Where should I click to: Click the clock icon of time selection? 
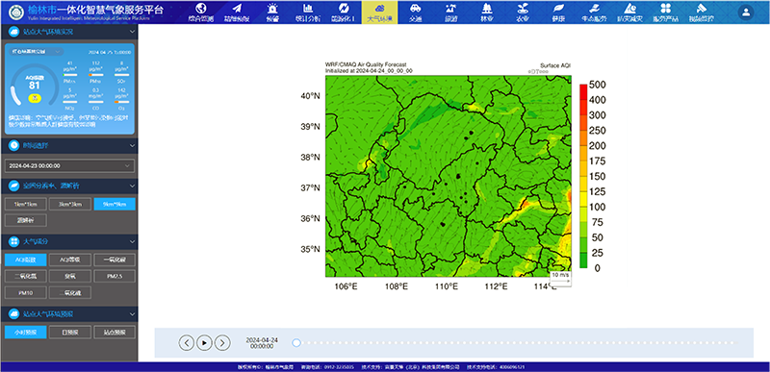tap(13, 145)
